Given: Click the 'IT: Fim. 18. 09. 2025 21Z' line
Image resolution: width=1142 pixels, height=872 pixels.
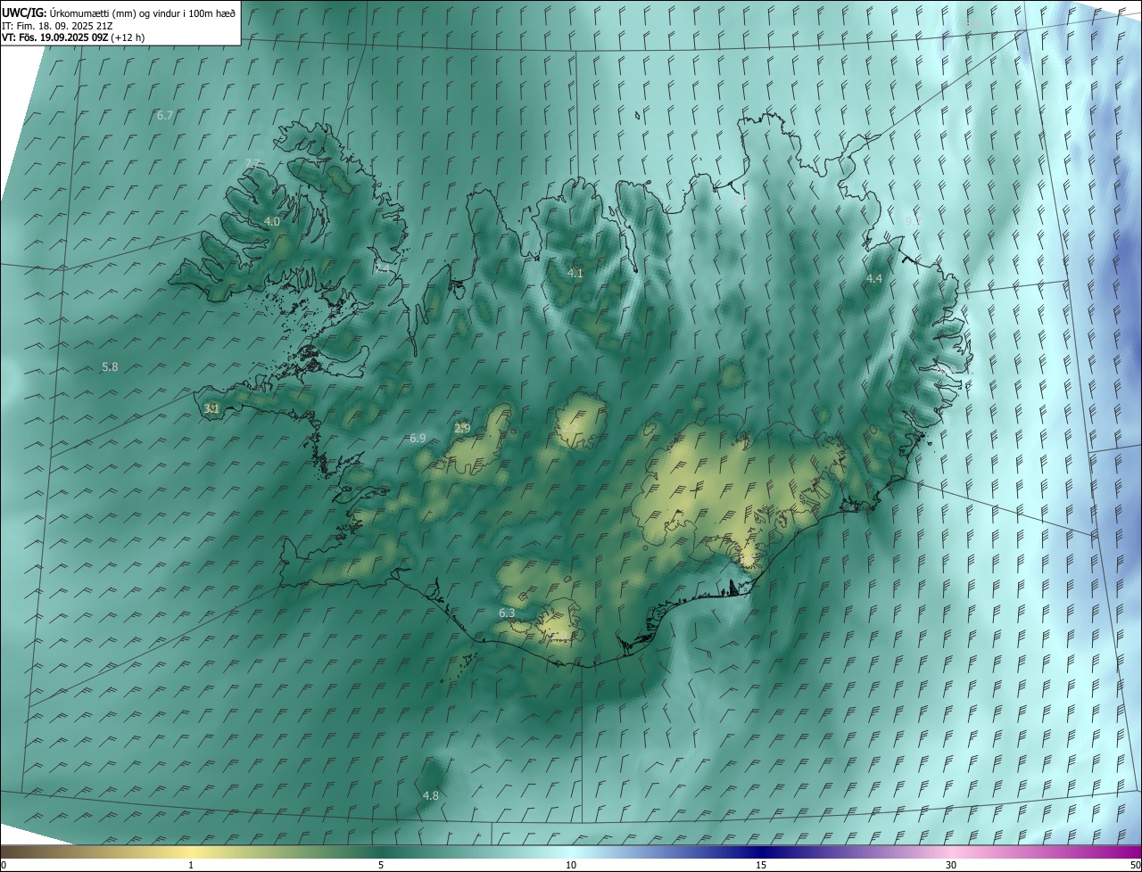Looking at the screenshot, I should 57,26.
